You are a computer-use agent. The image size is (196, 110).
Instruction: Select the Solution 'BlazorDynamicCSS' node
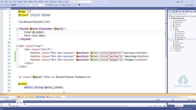click(183, 16)
